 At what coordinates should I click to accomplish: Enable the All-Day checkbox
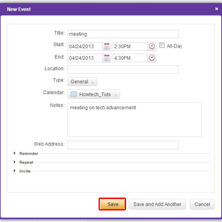click(x=162, y=45)
